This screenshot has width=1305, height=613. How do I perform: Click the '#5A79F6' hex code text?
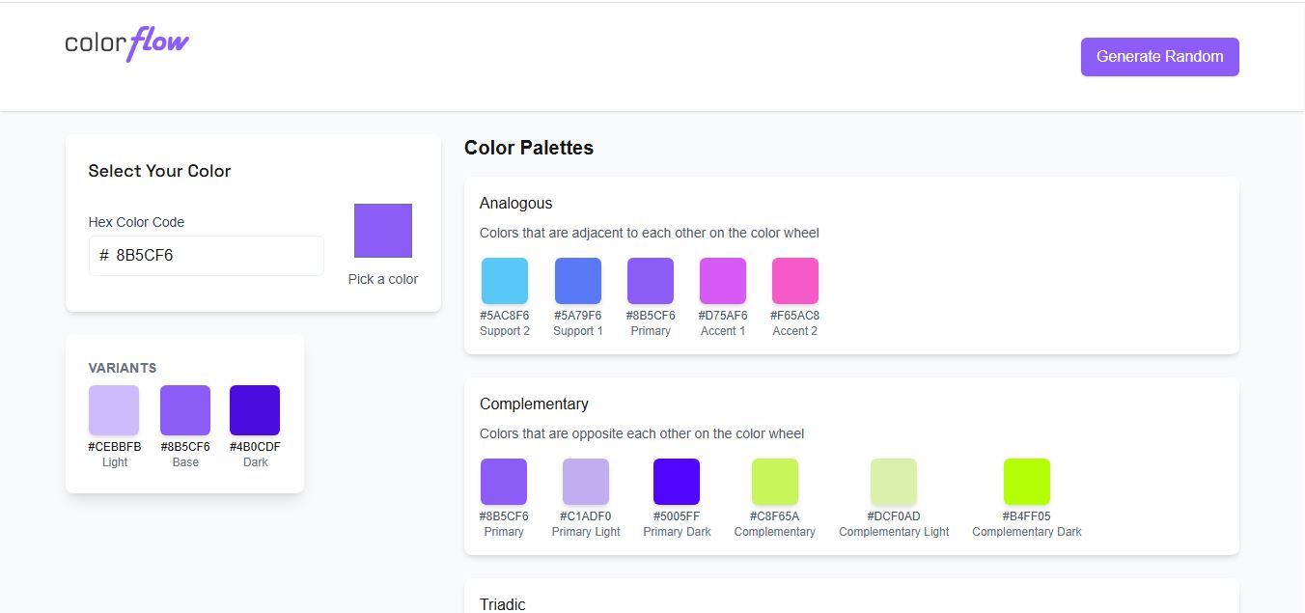tap(578, 316)
